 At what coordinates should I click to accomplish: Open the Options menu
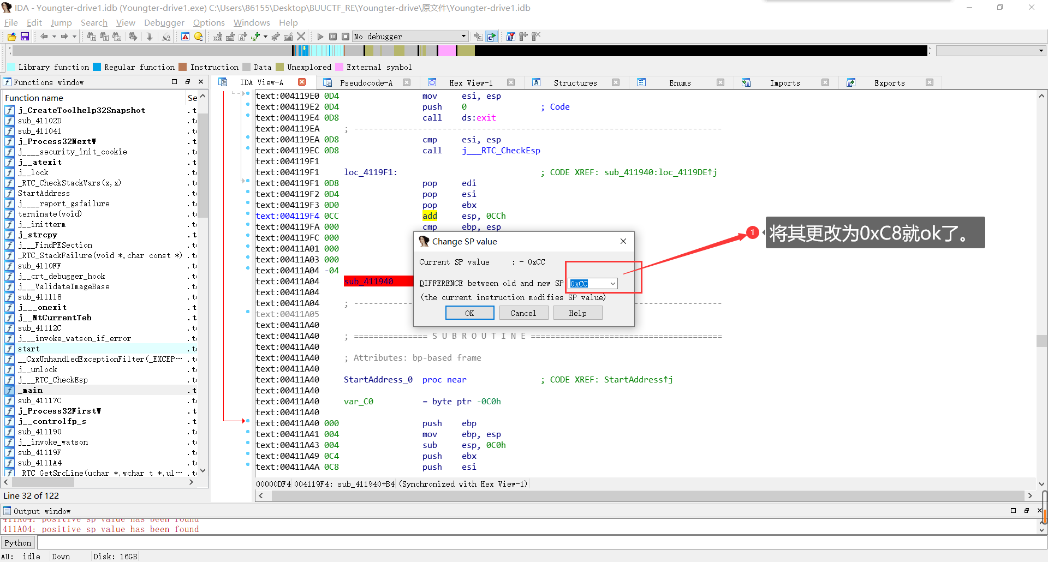click(209, 22)
